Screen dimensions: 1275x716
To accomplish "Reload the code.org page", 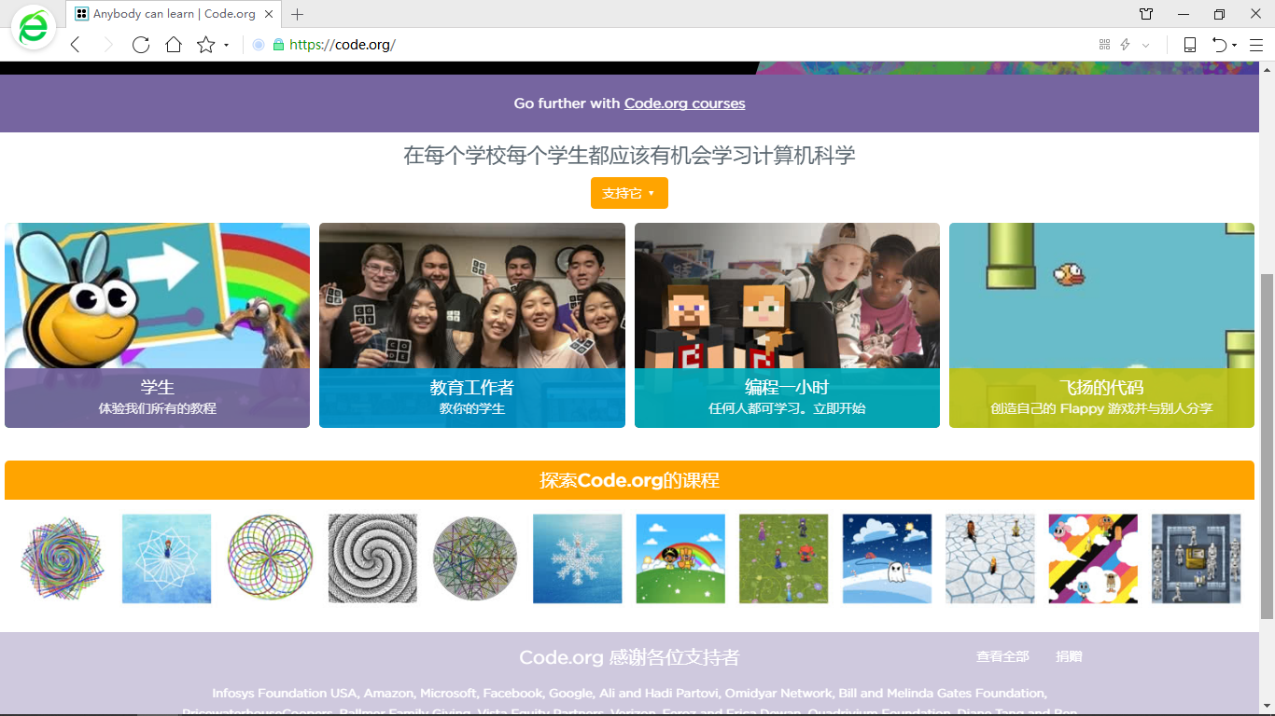I will (x=141, y=45).
